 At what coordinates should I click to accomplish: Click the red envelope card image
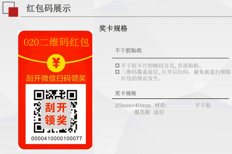(x=55, y=90)
